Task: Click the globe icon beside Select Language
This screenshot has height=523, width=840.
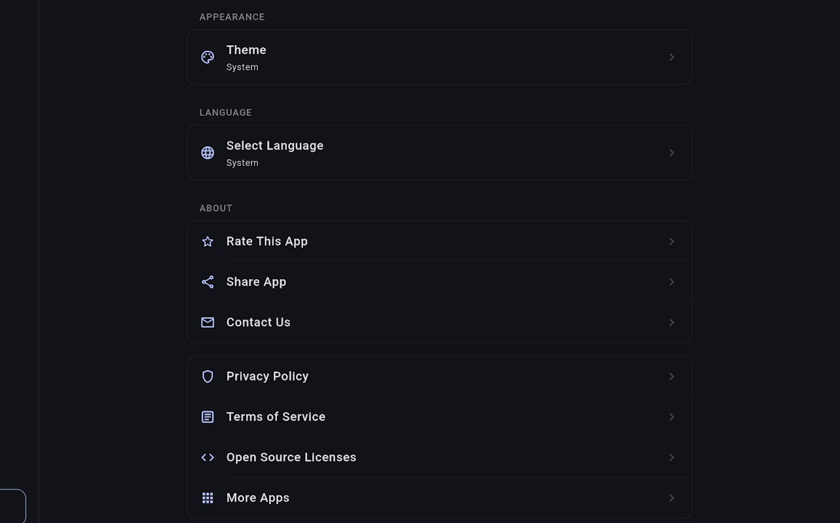Action: tap(208, 153)
